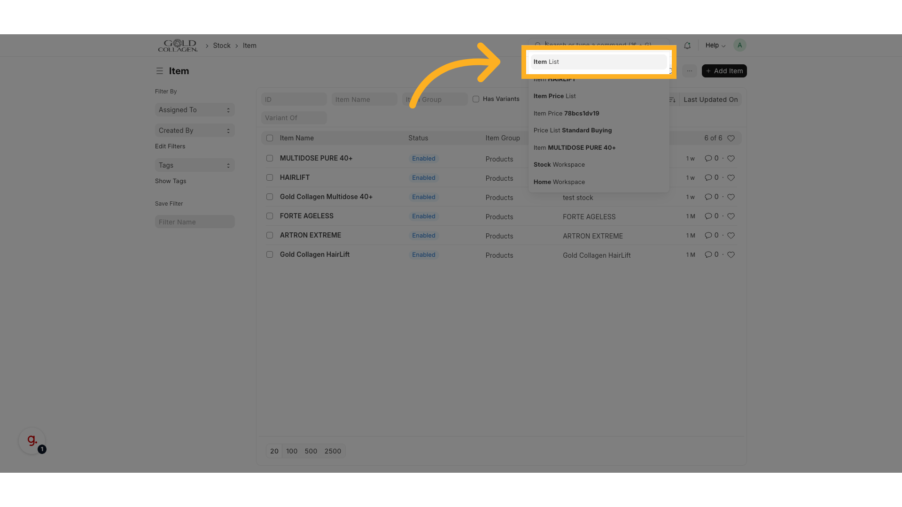Viewport: 902px width, 507px height.
Task: Open the Help dropdown menu
Action: 715,46
